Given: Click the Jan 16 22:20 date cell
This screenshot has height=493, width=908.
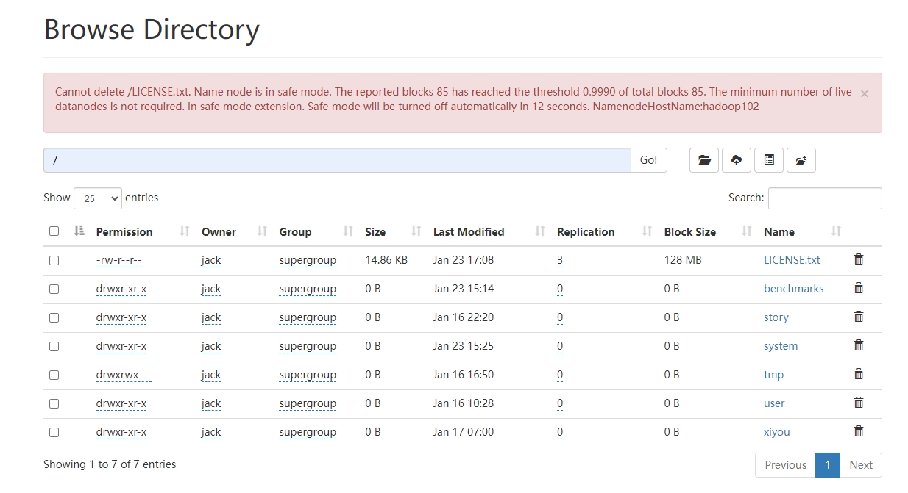Looking at the screenshot, I should (464, 317).
